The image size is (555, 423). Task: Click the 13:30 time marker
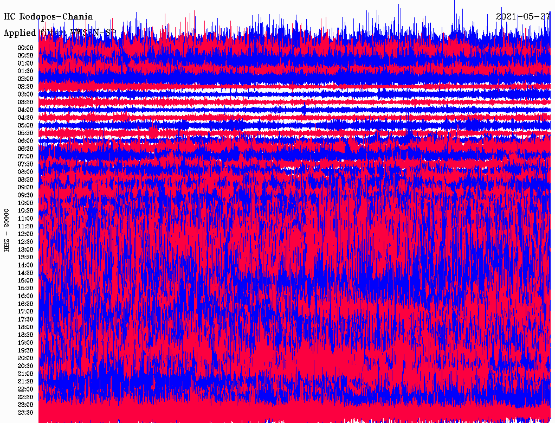coord(25,258)
